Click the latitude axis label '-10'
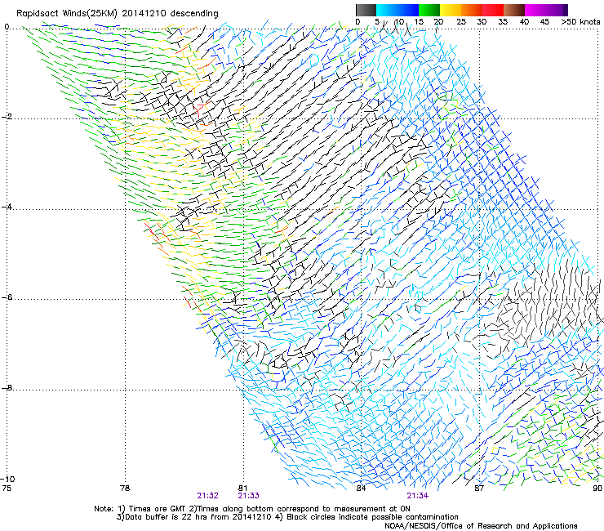 [8, 479]
